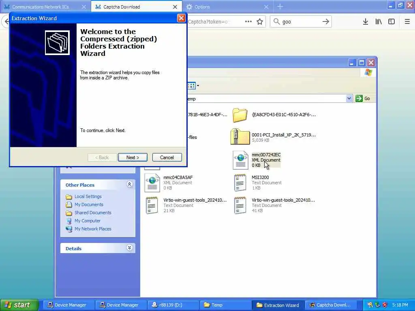The image size is (415, 311).
Task: Open the Firefox library icon
Action: [379, 21]
